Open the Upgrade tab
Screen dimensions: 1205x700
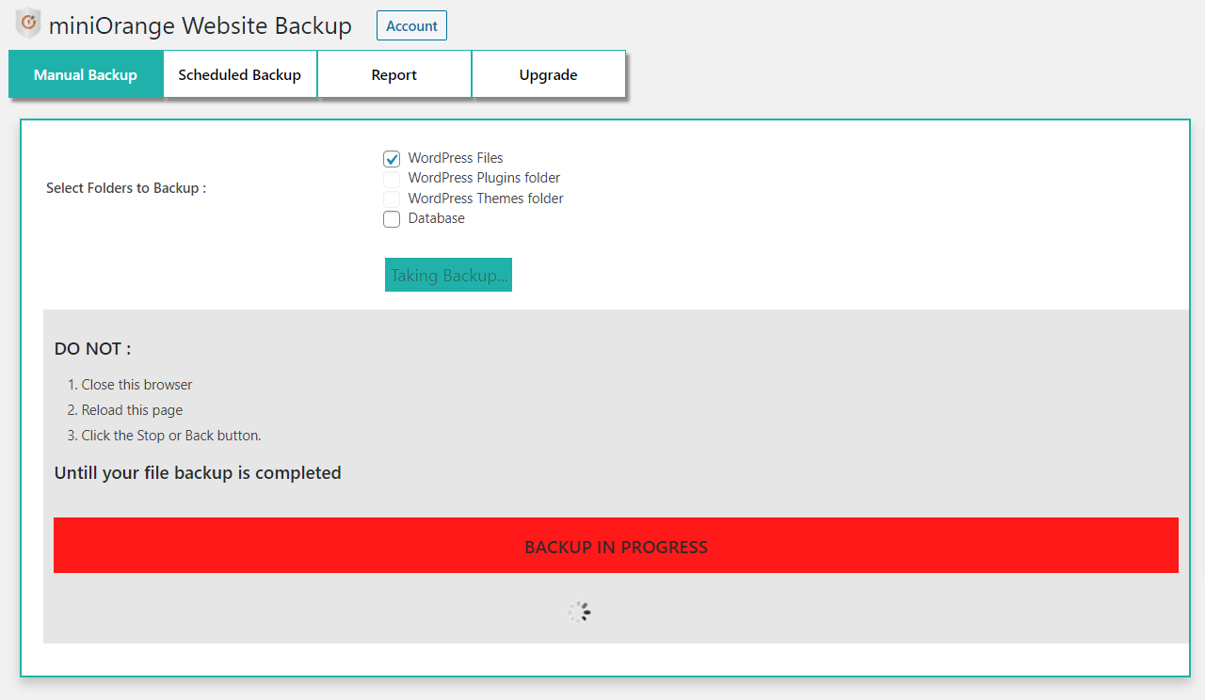[549, 74]
